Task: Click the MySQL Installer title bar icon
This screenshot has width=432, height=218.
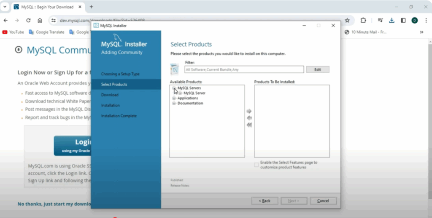Action: [x=96, y=26]
